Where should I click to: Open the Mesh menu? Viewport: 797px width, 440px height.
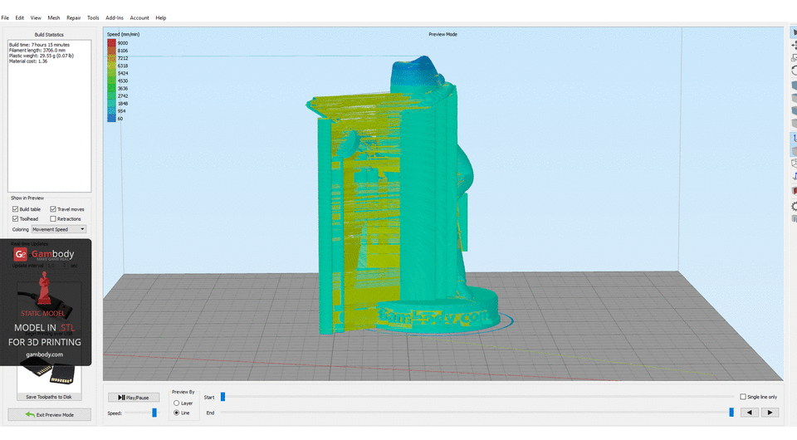[54, 17]
